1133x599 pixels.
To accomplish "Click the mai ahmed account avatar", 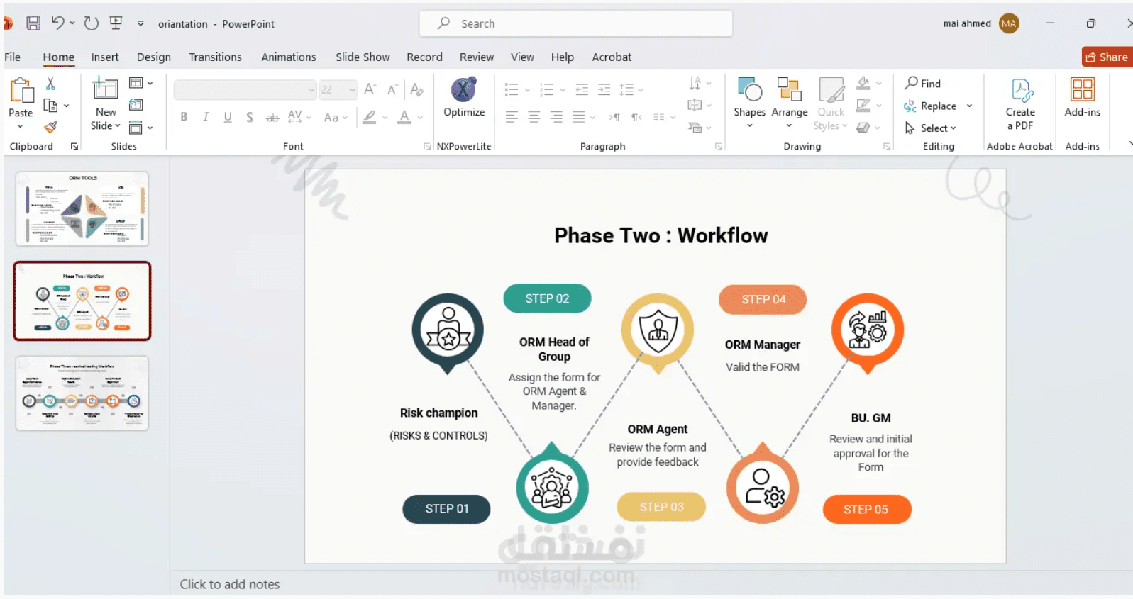I will (x=1009, y=23).
